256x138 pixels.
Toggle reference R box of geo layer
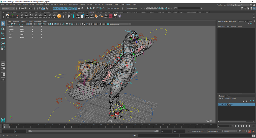225,105
